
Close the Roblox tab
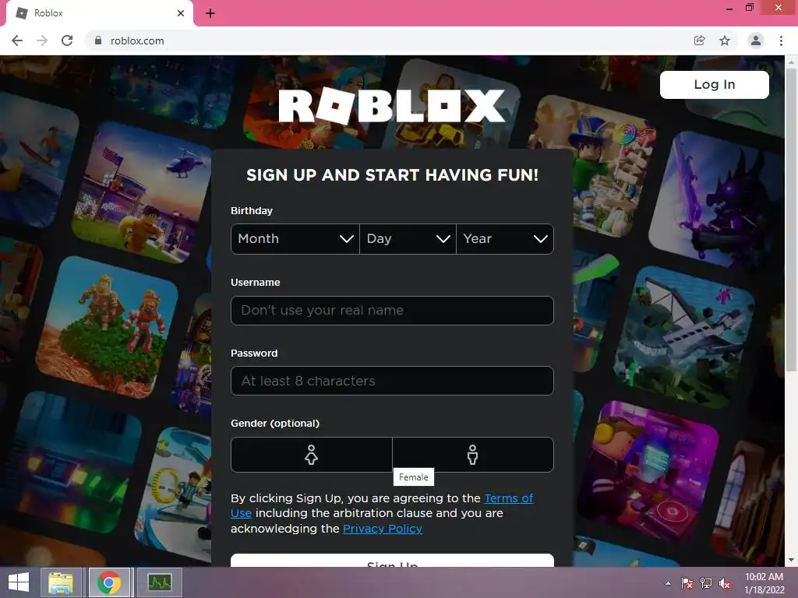(181, 13)
